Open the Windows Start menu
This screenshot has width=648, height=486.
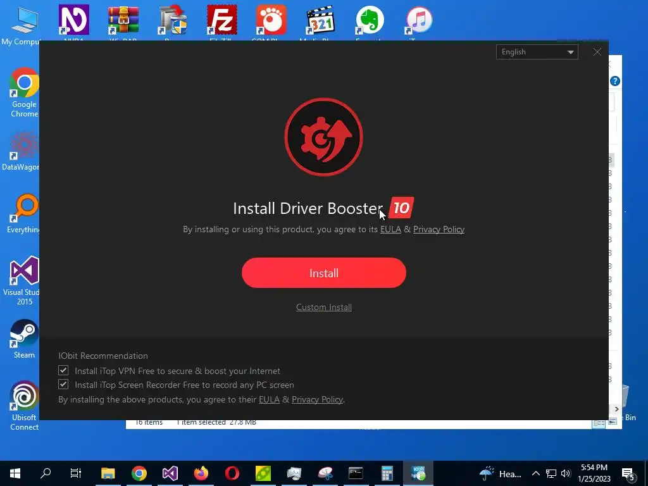pyautogui.click(x=15, y=473)
